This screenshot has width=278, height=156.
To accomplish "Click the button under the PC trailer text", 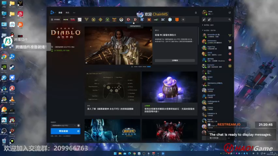I will tap(175, 60).
